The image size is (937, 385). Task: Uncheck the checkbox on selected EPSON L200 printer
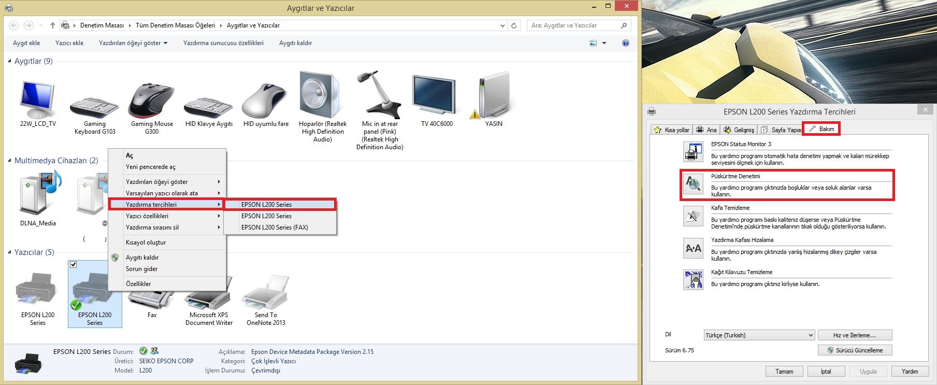[74, 265]
